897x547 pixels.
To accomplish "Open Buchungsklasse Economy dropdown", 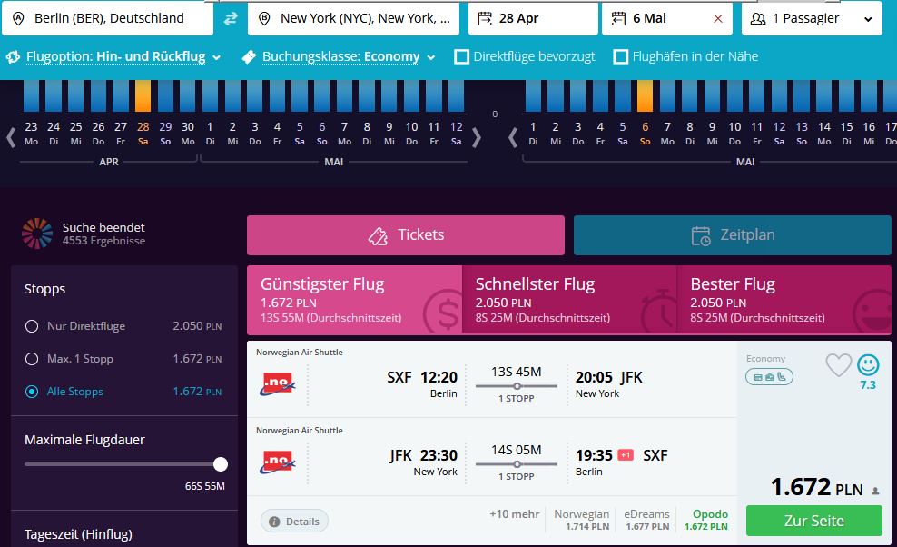I will pos(340,56).
